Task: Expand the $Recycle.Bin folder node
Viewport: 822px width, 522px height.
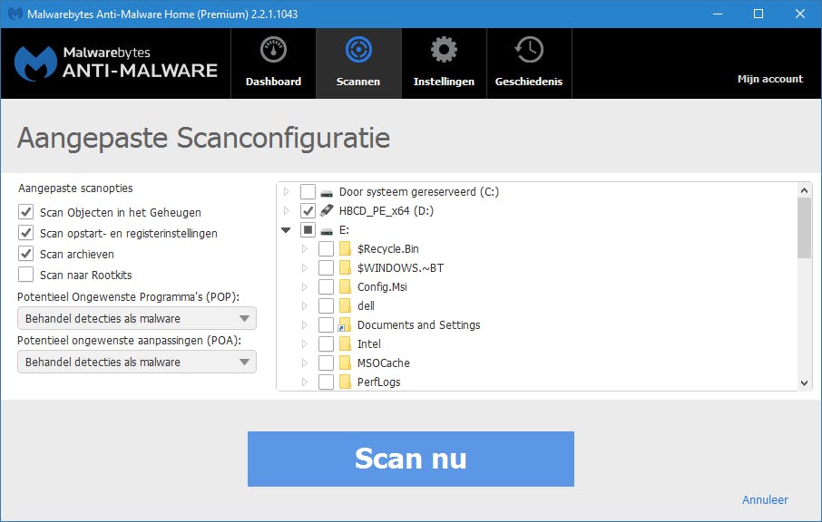Action: click(305, 248)
